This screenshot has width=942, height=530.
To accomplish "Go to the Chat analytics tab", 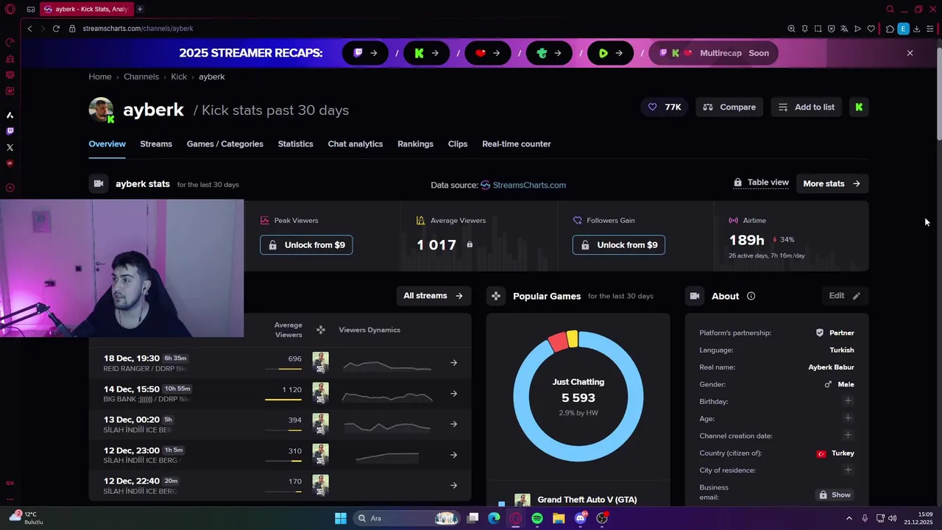I will point(355,144).
